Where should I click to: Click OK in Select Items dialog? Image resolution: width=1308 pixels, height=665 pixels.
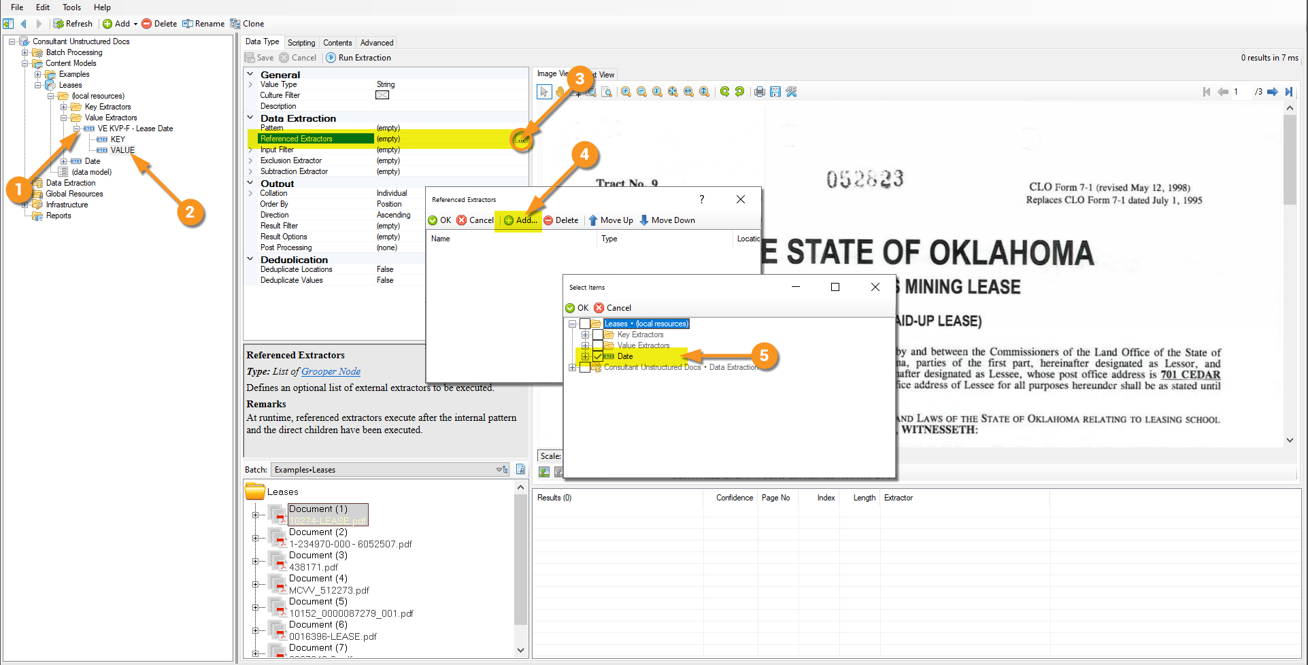click(x=577, y=308)
